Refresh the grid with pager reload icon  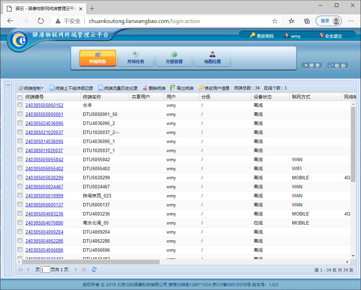94,269
